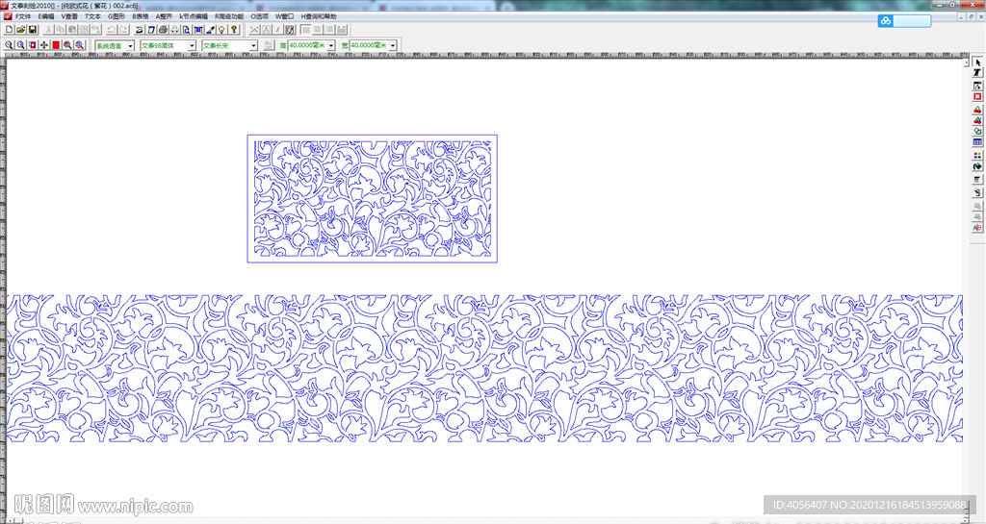Click the Open file folder icon

21,30
